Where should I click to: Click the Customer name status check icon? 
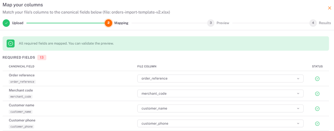pos(317,109)
